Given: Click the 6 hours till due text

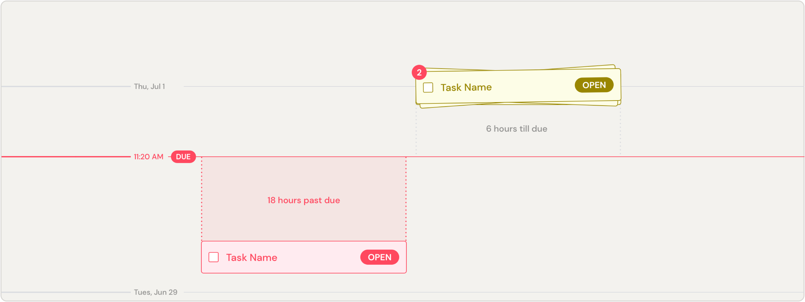Looking at the screenshot, I should point(516,129).
